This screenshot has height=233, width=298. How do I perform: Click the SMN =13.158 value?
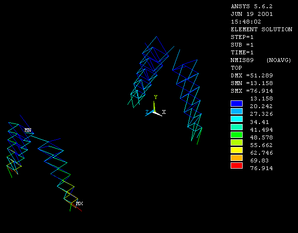[252, 83]
